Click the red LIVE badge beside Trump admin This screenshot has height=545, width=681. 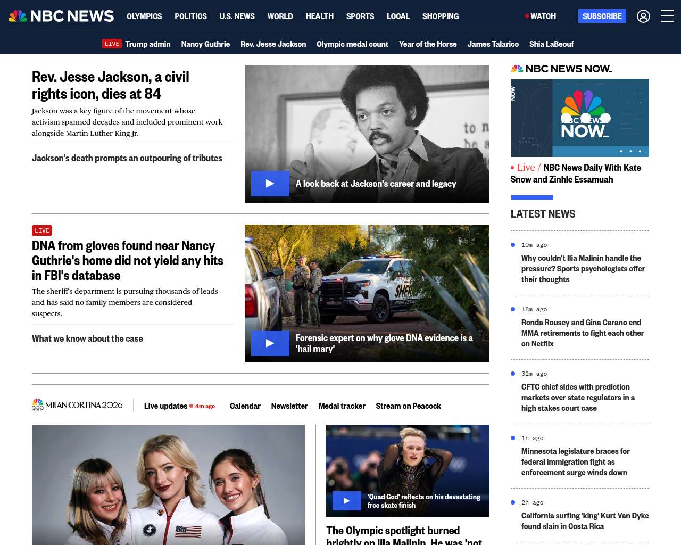112,44
